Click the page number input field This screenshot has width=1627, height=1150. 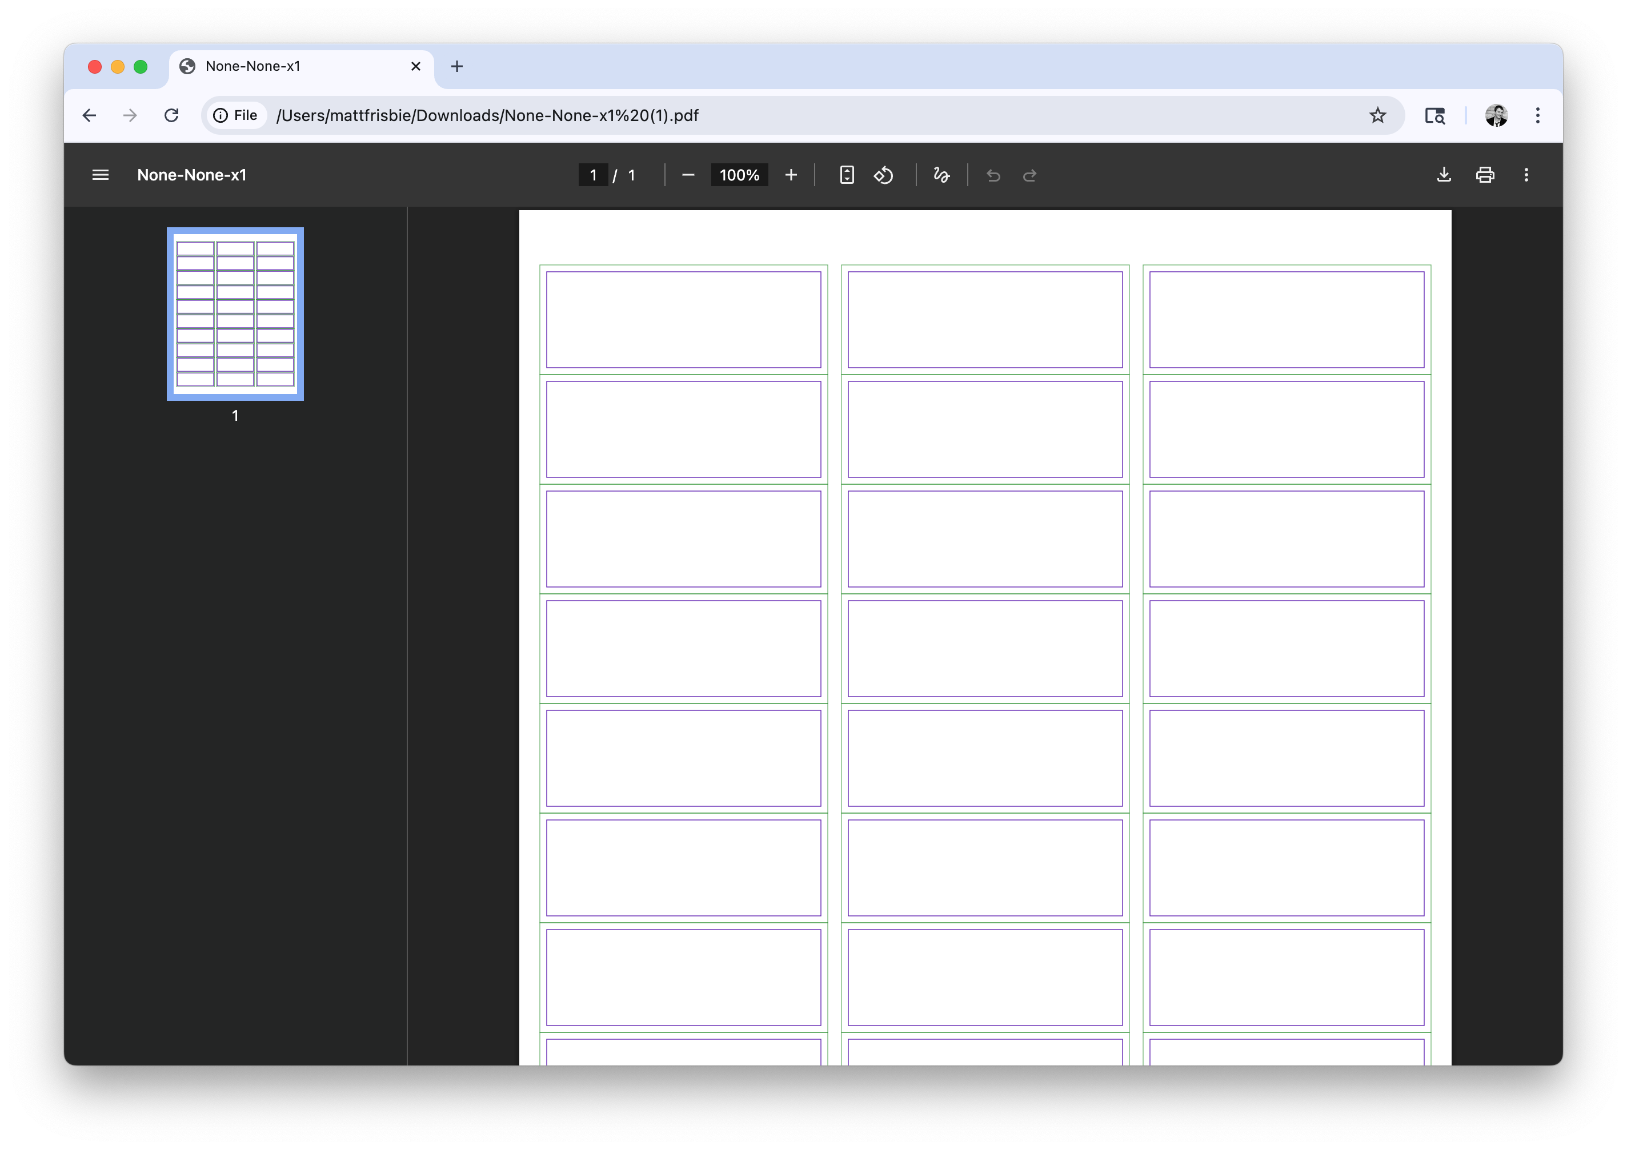[593, 175]
